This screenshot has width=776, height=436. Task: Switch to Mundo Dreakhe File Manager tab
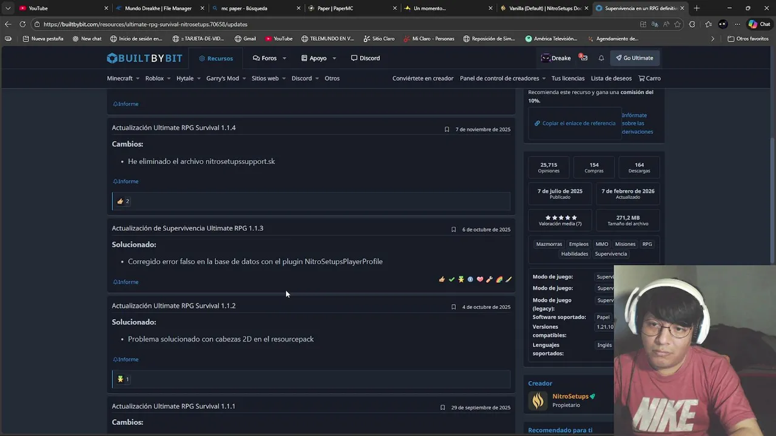tap(158, 8)
